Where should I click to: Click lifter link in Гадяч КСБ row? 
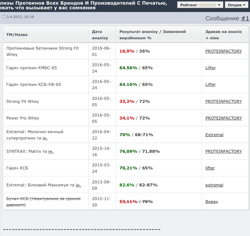pos(210,168)
